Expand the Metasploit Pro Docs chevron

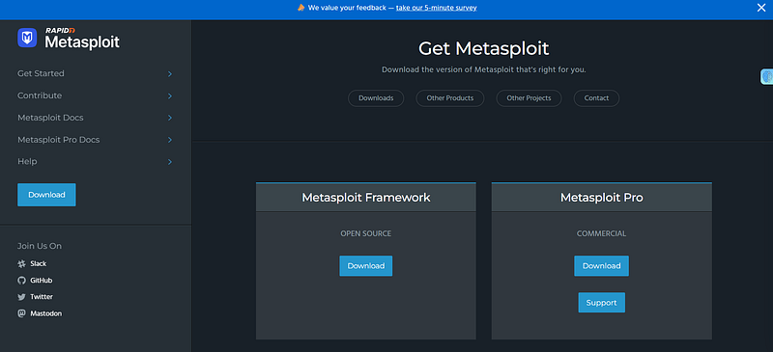coord(170,140)
